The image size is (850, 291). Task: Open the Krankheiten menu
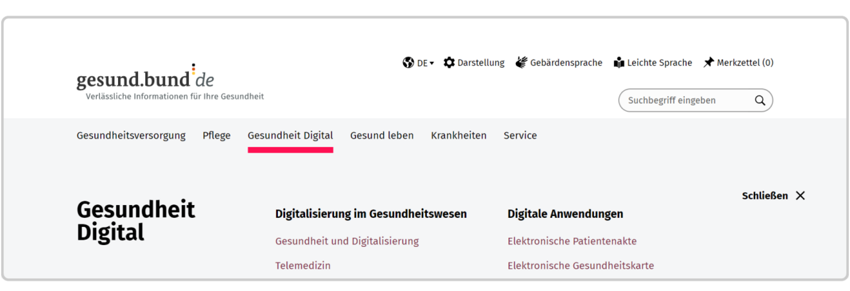tap(459, 135)
